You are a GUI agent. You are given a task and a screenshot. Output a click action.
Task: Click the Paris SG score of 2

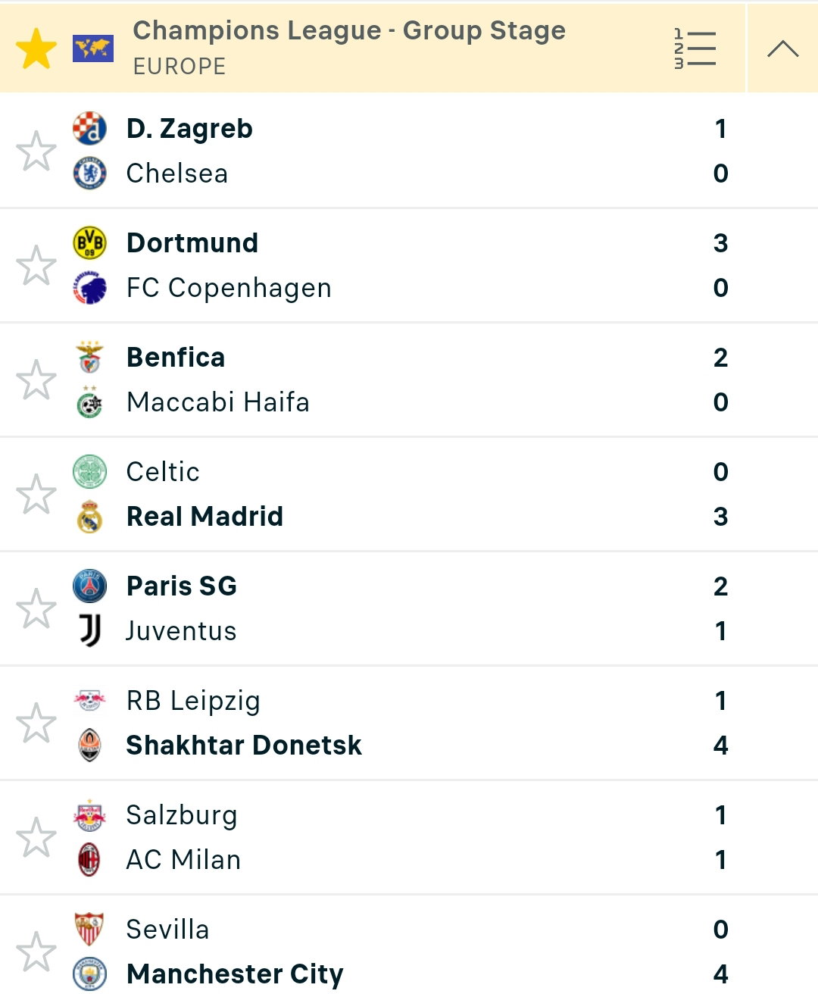pos(720,586)
